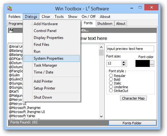167x136 pixels.
Task: Select @Dotum in the font list
Action: [15, 63]
